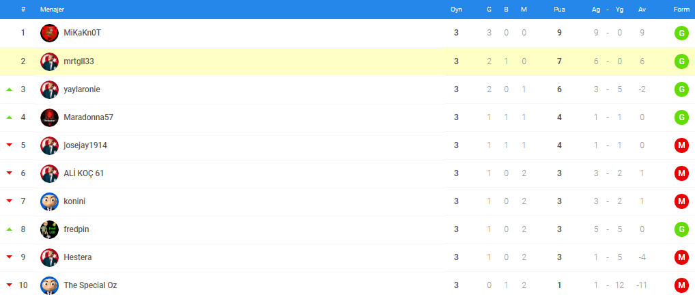Sort by the Pua column header
Viewport: 695px width, 299px height.
point(559,10)
